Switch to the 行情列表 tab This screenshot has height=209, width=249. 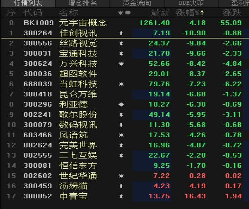(x=28, y=3)
